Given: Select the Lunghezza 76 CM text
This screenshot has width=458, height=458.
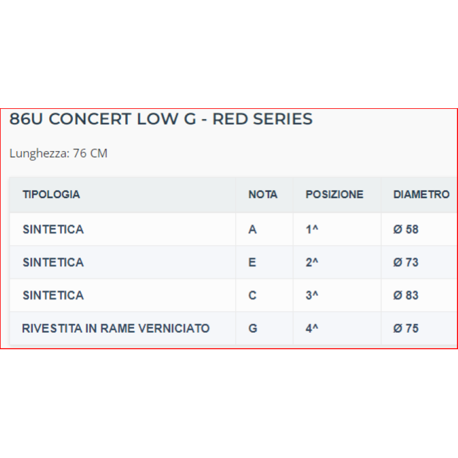Looking at the screenshot, I should coord(58,153).
